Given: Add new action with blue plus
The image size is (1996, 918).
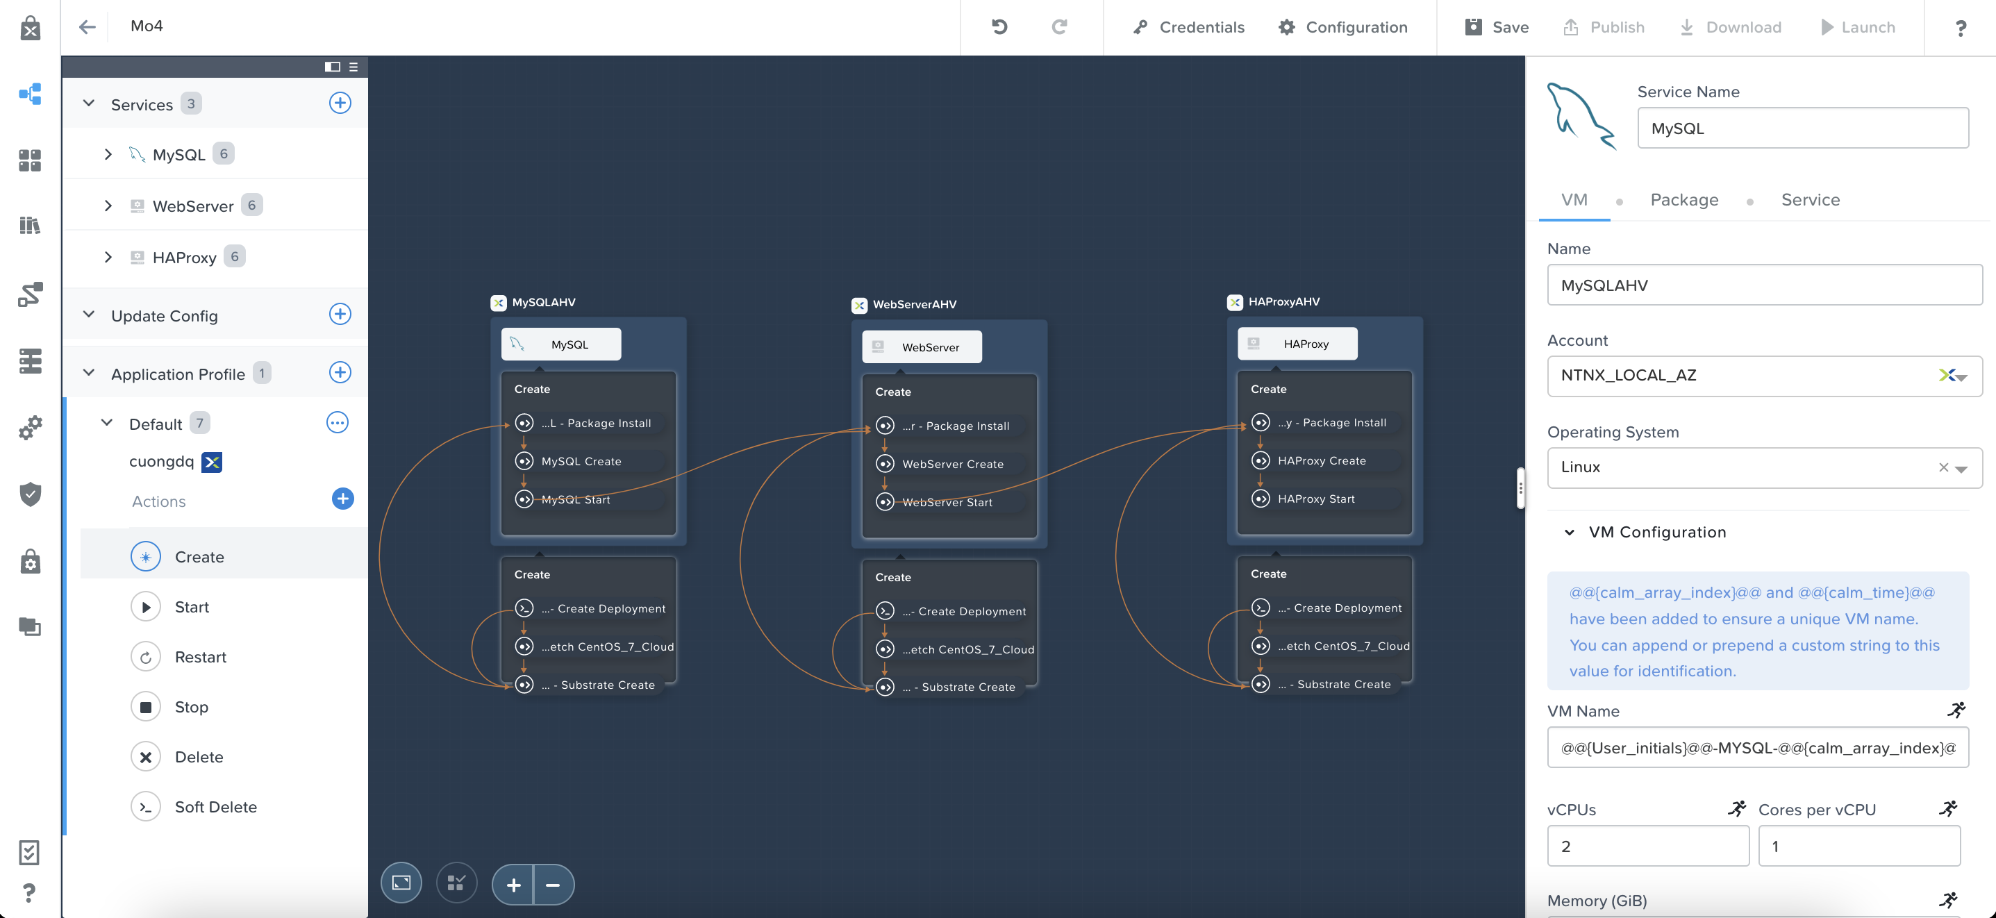Looking at the screenshot, I should (342, 499).
